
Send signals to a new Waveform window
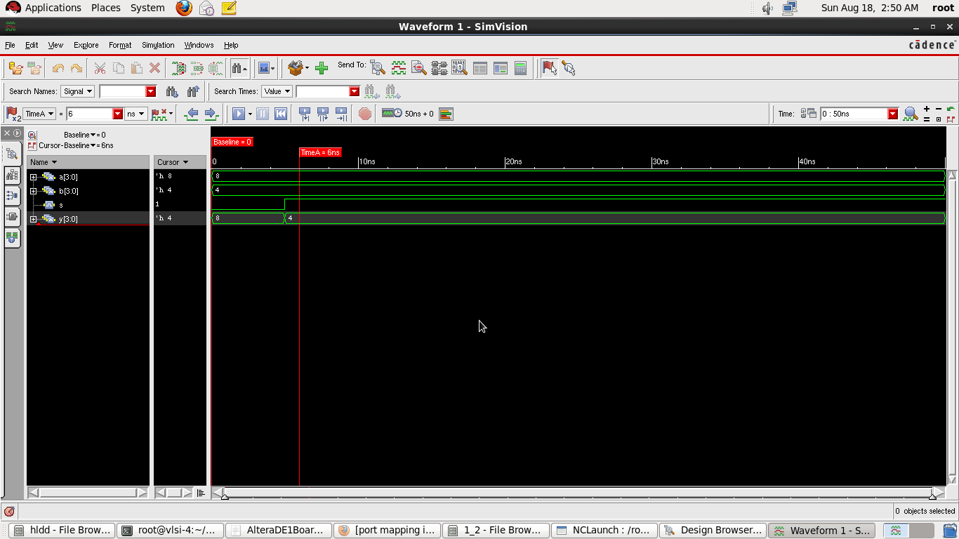point(398,67)
